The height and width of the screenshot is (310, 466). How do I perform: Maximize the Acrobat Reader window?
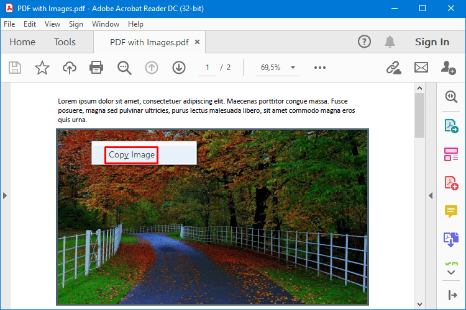[x=423, y=8]
